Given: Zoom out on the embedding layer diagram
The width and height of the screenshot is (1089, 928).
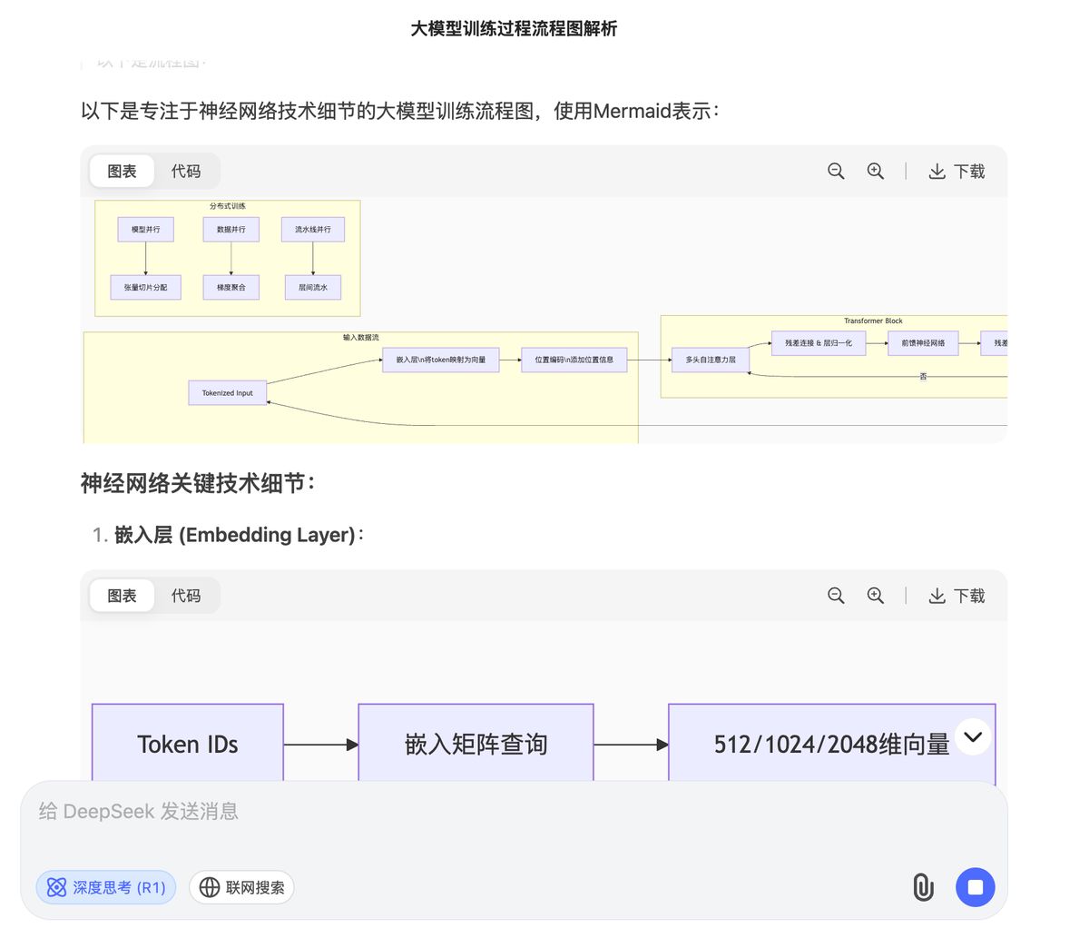Looking at the screenshot, I should click(835, 596).
